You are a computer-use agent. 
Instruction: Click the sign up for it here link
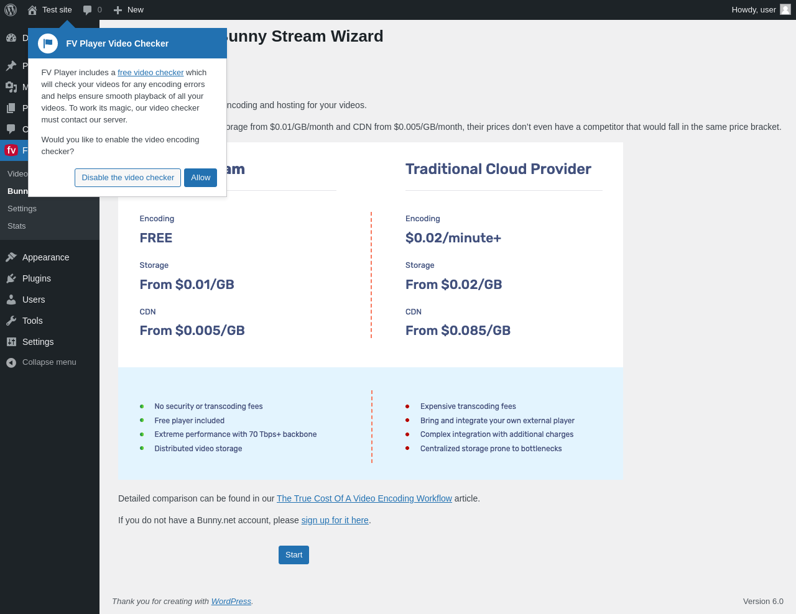(x=335, y=520)
